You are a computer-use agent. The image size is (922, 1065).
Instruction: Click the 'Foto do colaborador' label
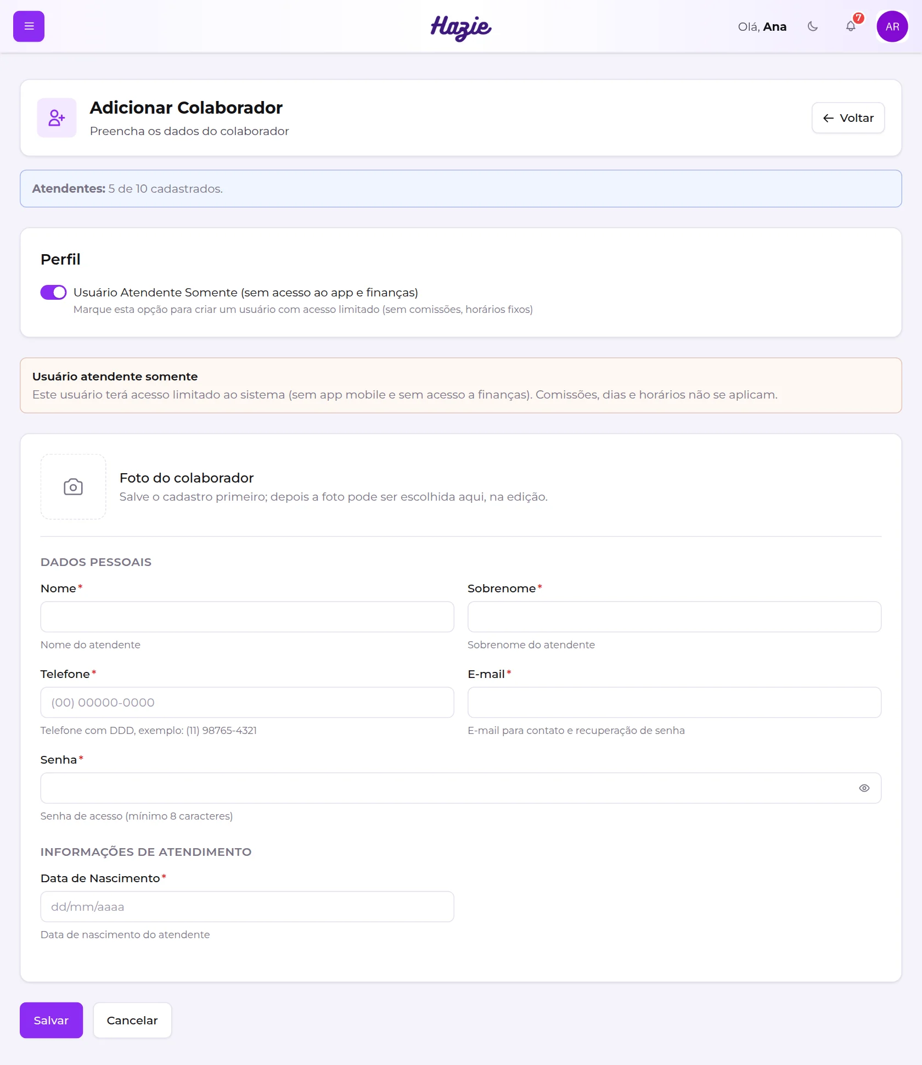click(187, 478)
